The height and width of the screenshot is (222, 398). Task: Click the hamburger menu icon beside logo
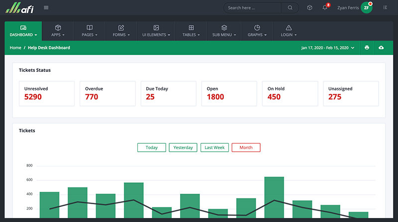pos(46,7)
